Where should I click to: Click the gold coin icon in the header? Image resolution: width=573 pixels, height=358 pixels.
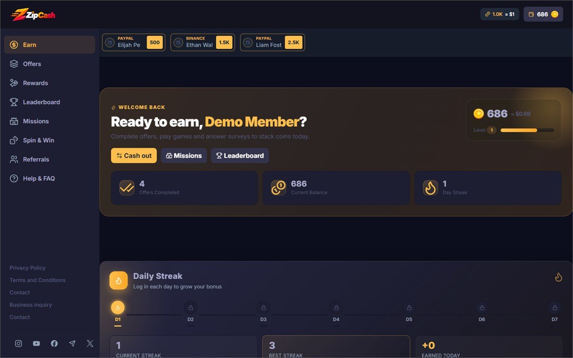(554, 14)
